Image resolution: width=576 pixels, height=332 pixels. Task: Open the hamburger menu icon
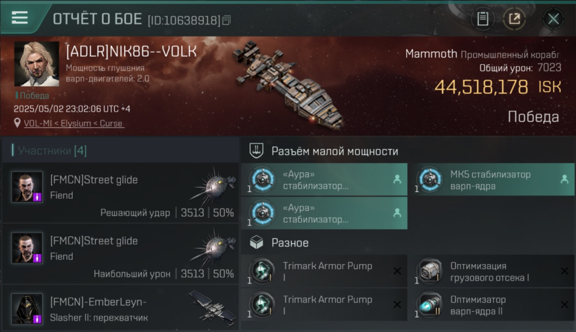coord(19,18)
